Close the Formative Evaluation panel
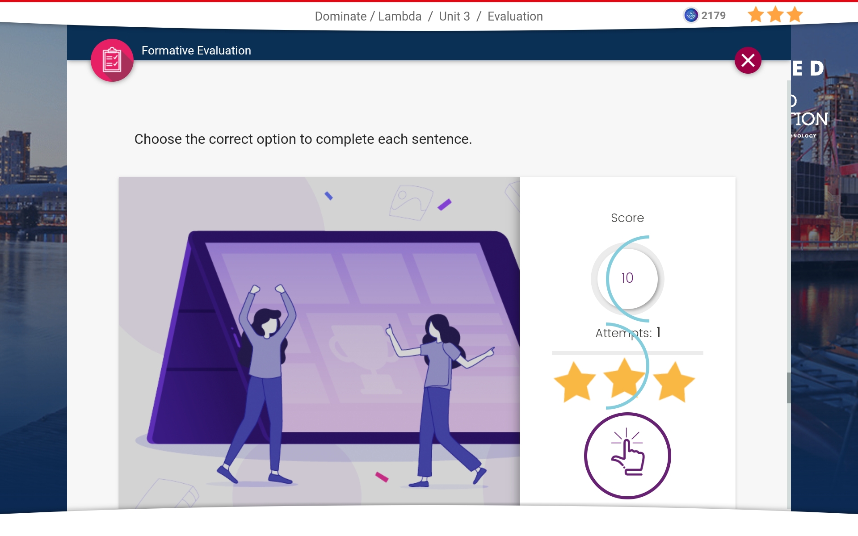 pos(748,60)
